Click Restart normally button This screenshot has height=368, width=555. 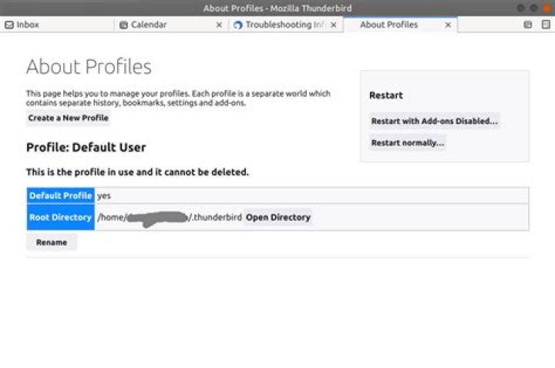408,143
